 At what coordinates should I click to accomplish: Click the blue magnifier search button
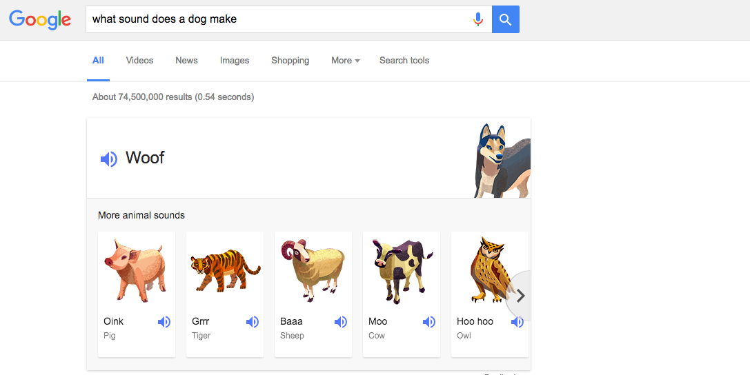pos(505,19)
